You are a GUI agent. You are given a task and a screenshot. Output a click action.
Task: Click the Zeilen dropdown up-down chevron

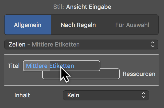[x=153, y=44]
